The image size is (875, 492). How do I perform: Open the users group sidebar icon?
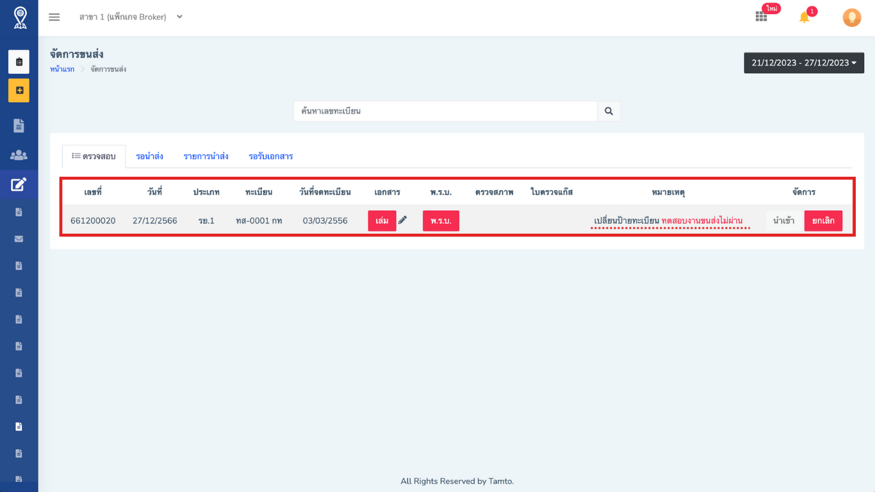point(19,155)
